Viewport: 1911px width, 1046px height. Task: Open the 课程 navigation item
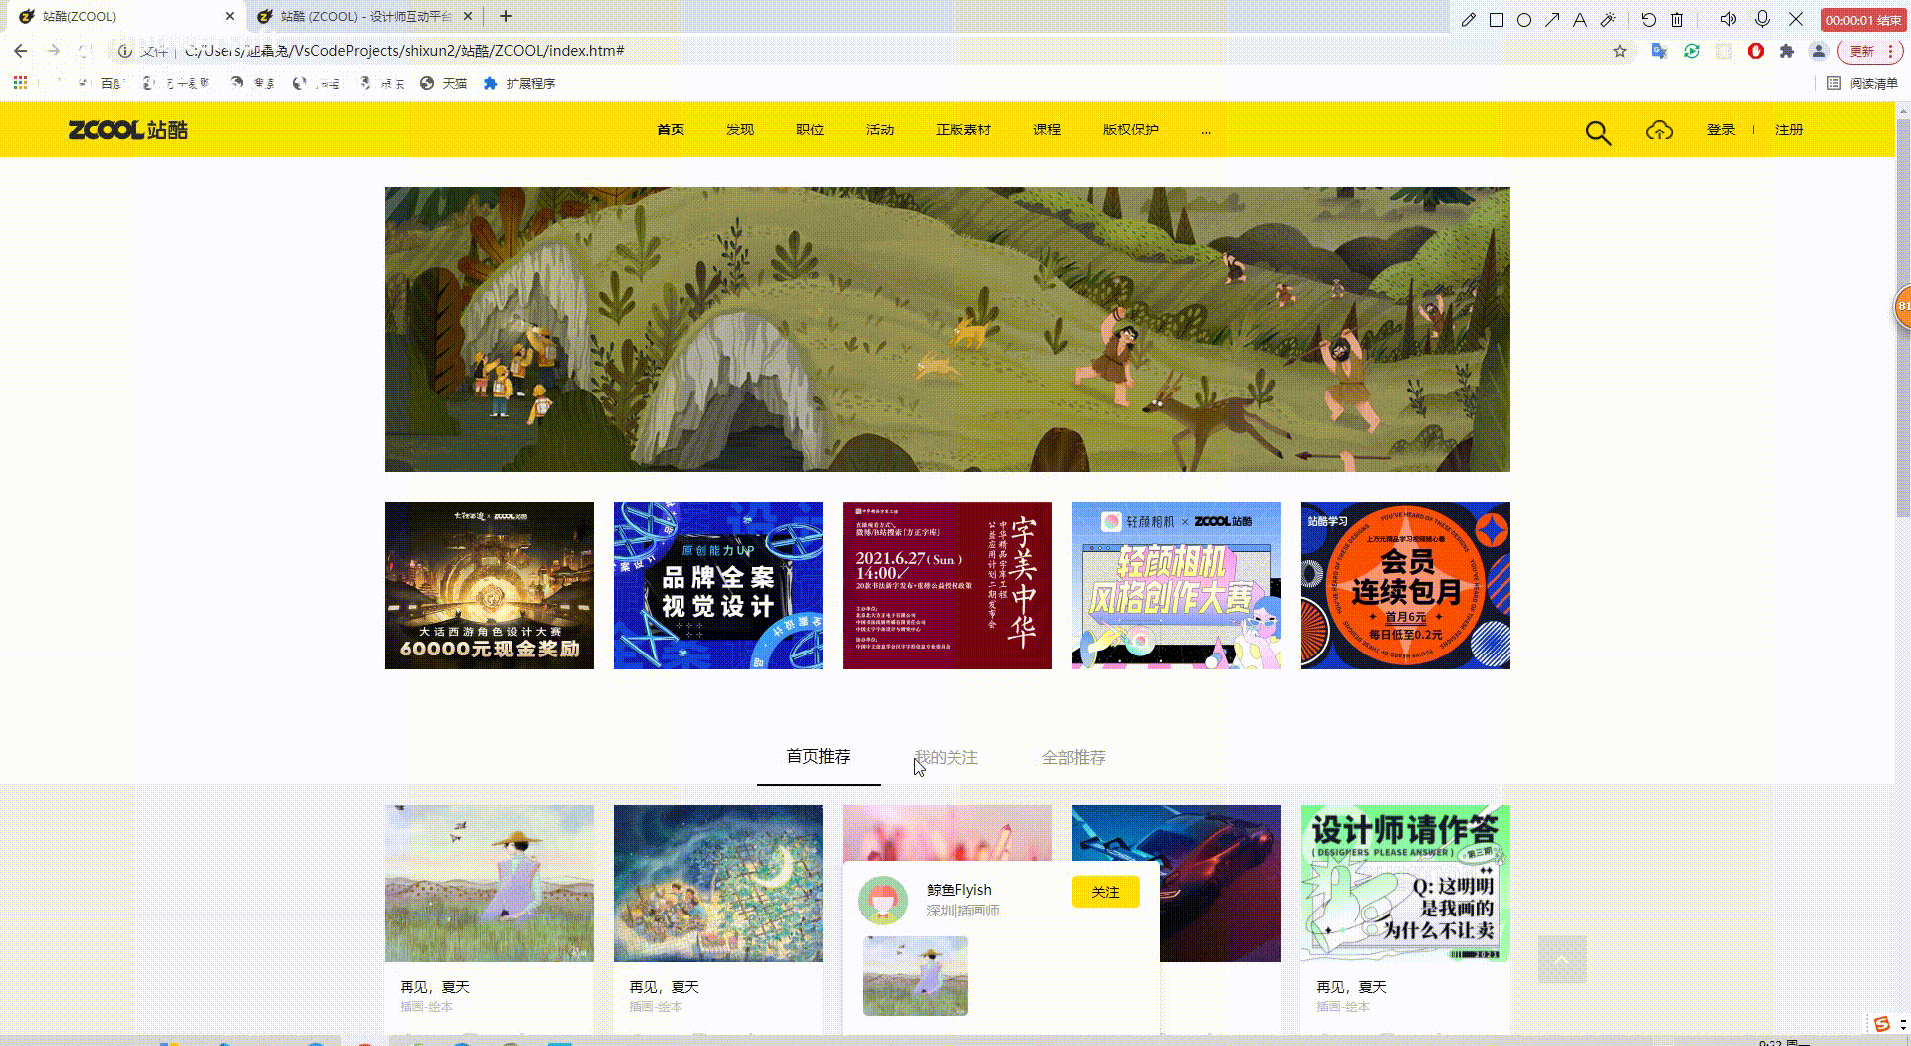[1047, 130]
